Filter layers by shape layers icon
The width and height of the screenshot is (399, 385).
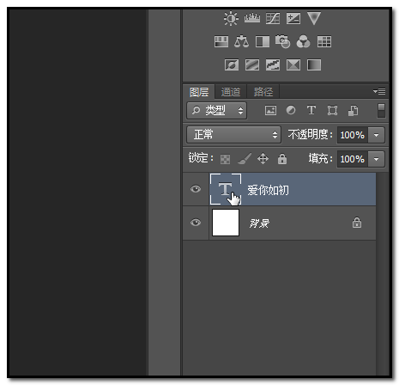pyautogui.click(x=332, y=110)
